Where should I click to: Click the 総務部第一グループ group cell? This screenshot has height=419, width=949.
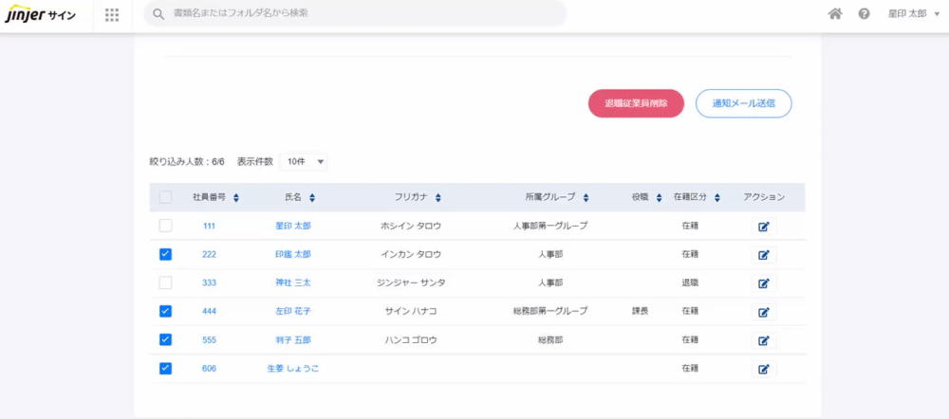point(550,311)
